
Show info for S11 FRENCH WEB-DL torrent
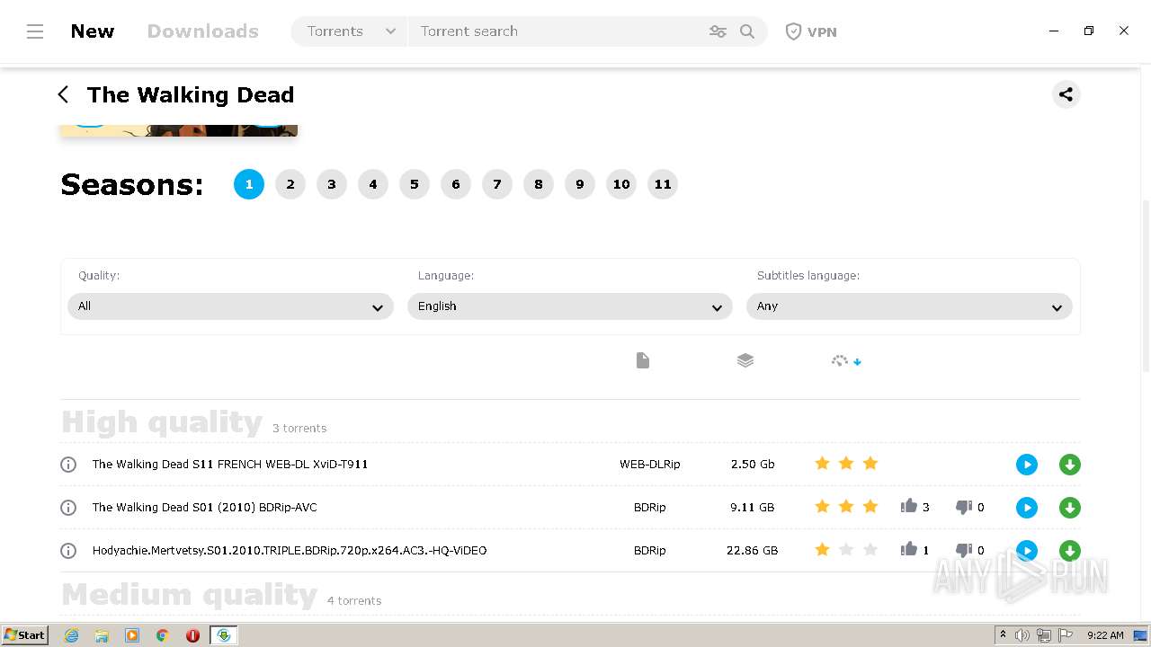click(x=68, y=465)
